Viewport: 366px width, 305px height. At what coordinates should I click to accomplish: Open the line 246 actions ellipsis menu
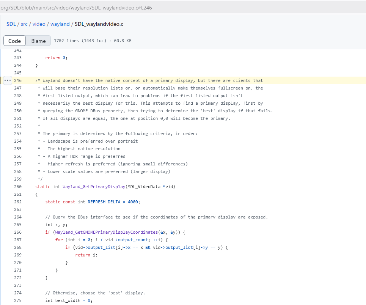8,80
